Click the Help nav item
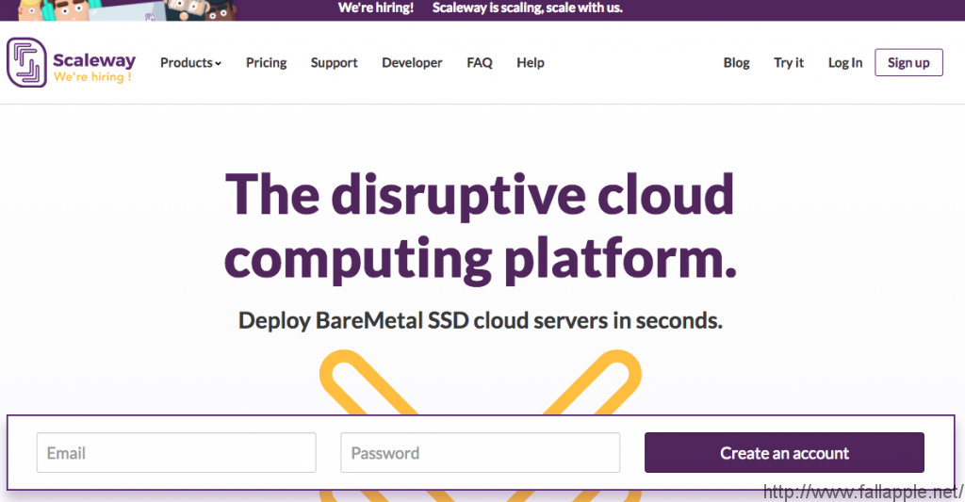 coord(531,63)
